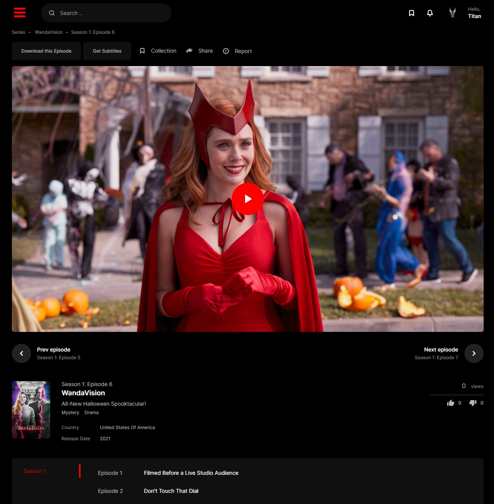Open the red hamburger menu
Viewport: 494px width, 504px height.
coord(20,13)
